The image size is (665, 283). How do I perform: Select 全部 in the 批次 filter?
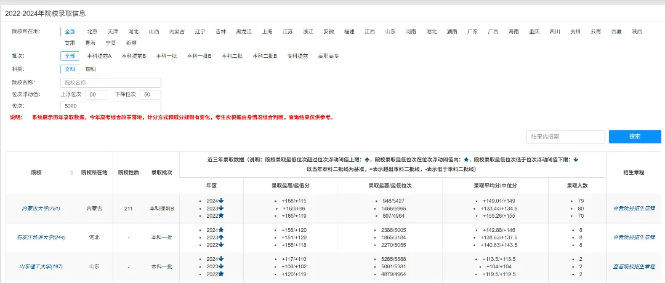(70, 56)
